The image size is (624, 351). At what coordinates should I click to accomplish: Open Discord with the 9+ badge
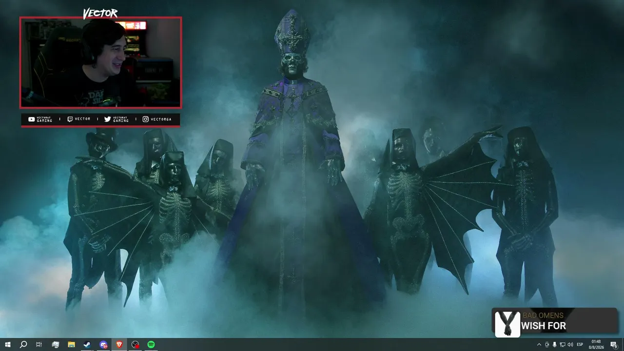click(103, 345)
